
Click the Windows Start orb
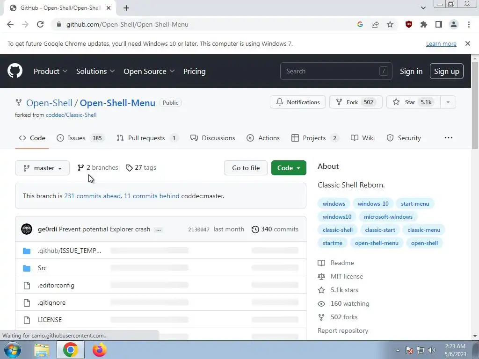tap(12, 350)
